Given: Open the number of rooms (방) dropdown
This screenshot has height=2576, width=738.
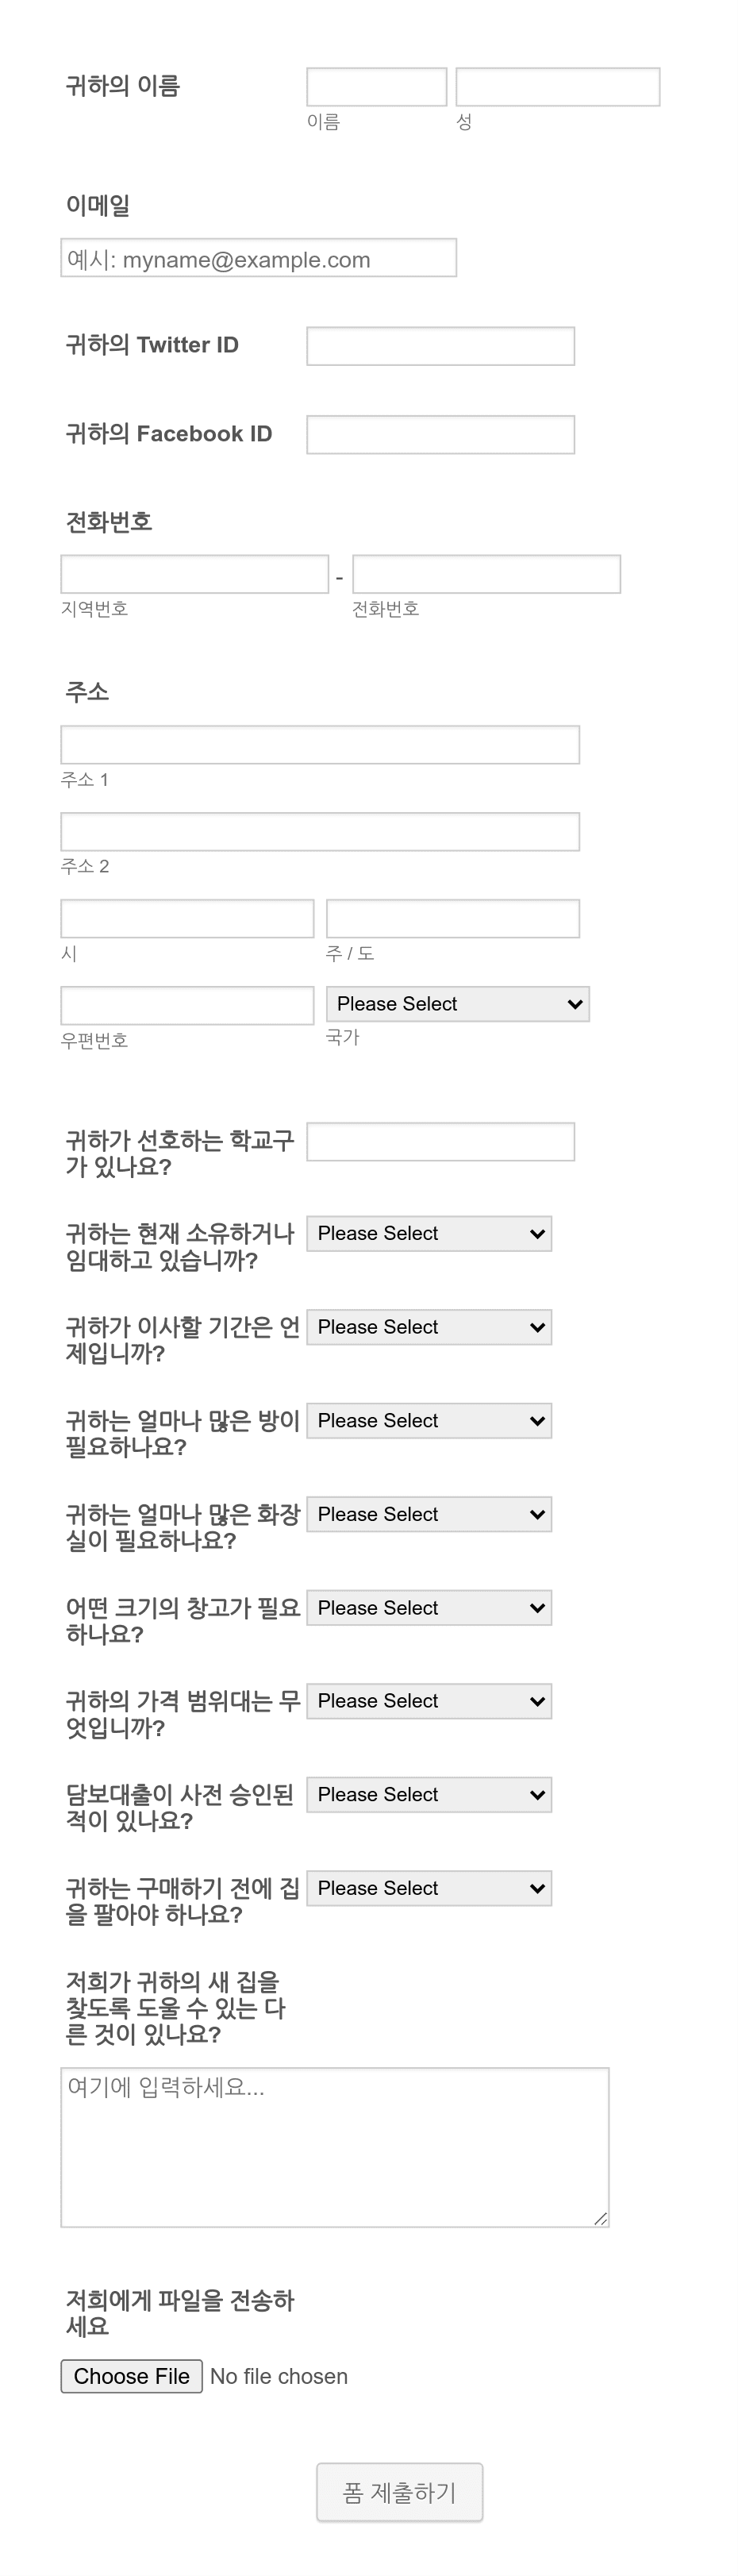Looking at the screenshot, I should point(429,1421).
